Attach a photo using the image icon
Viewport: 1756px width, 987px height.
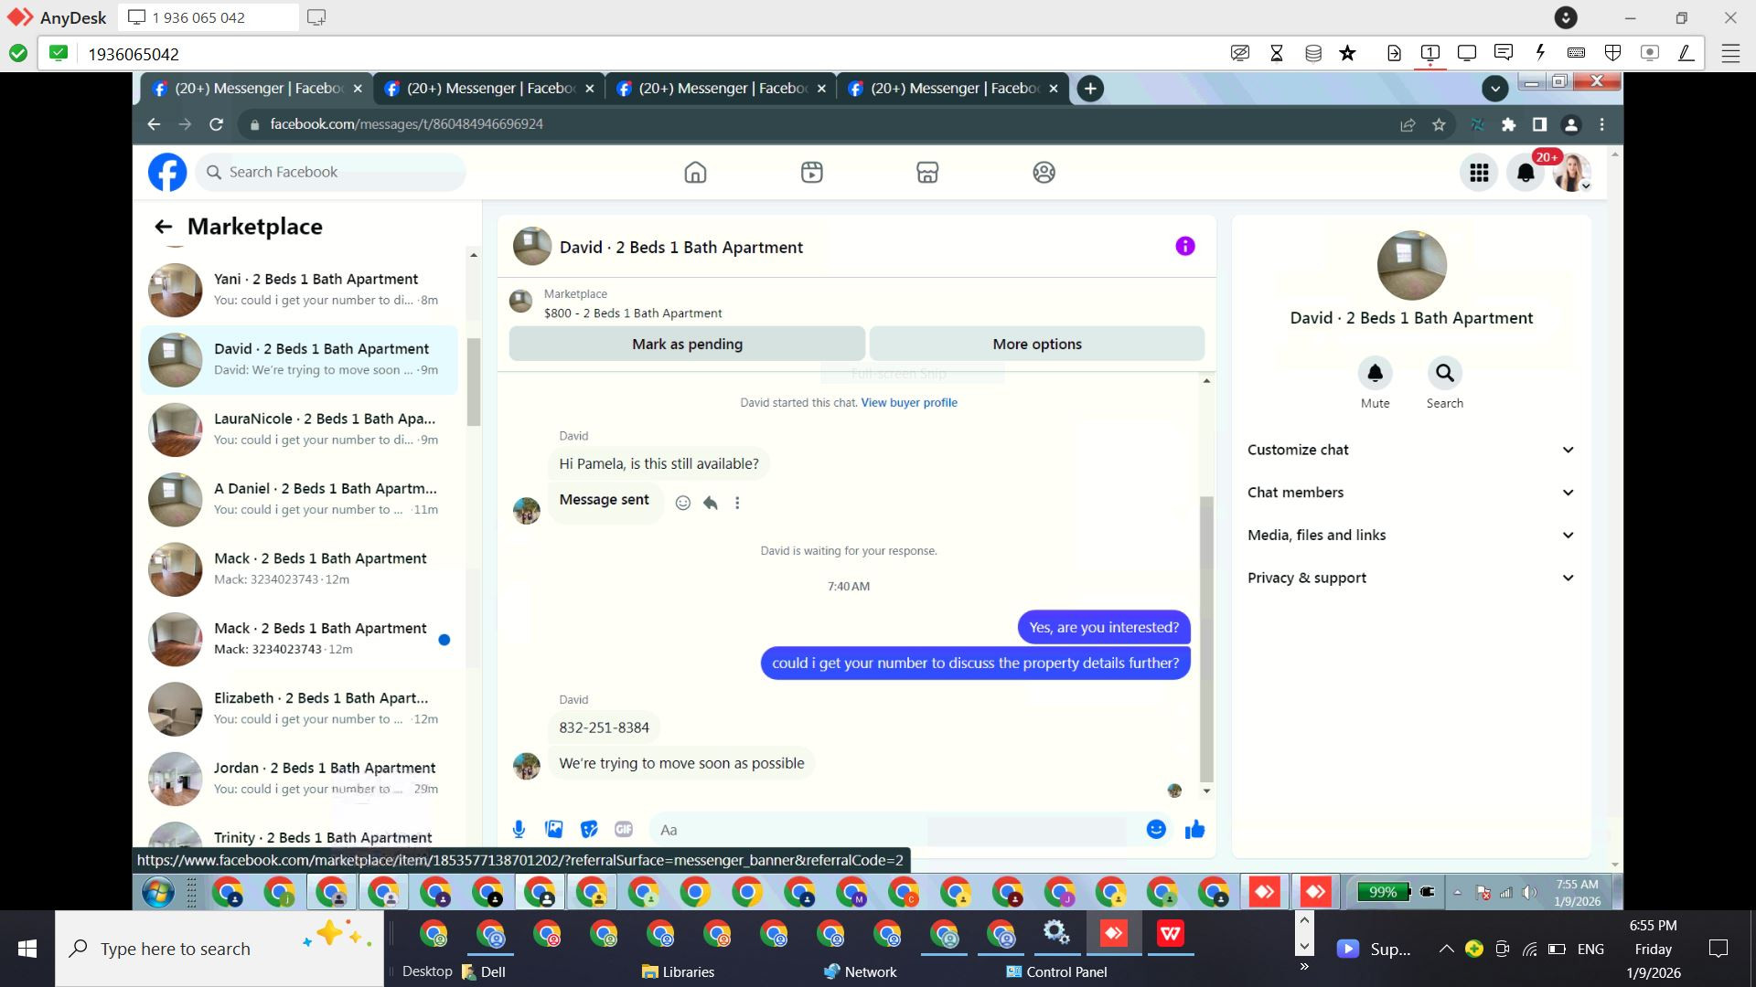tap(553, 830)
